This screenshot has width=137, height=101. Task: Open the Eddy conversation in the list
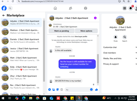(21, 68)
